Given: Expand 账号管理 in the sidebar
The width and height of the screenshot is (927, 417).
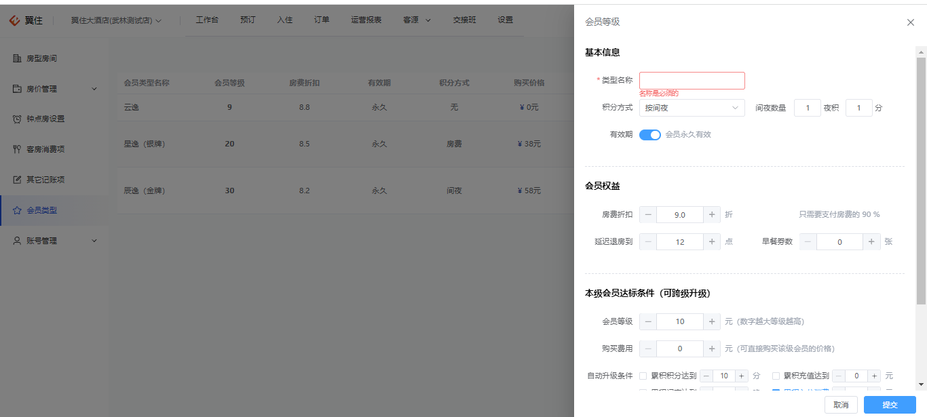Looking at the screenshot, I should pos(54,241).
